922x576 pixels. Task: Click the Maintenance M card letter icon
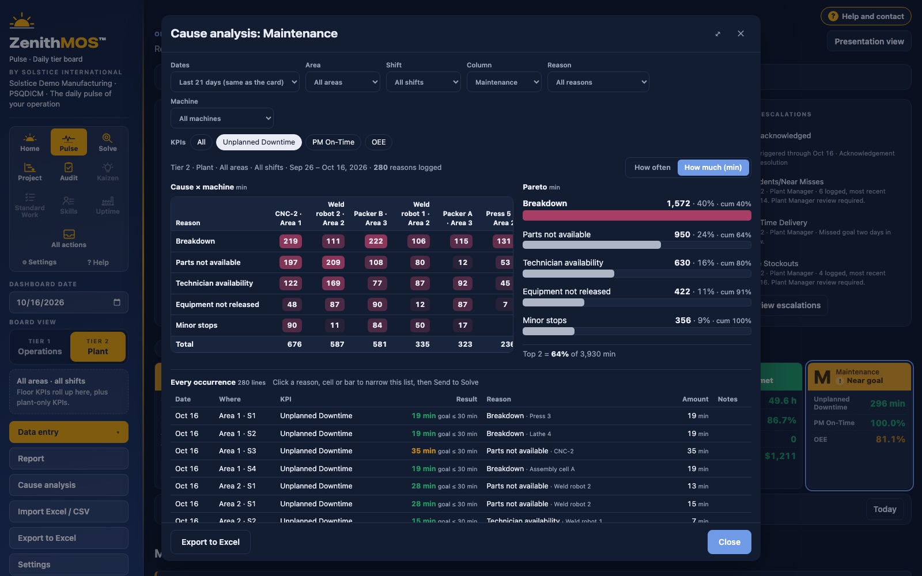[822, 377]
